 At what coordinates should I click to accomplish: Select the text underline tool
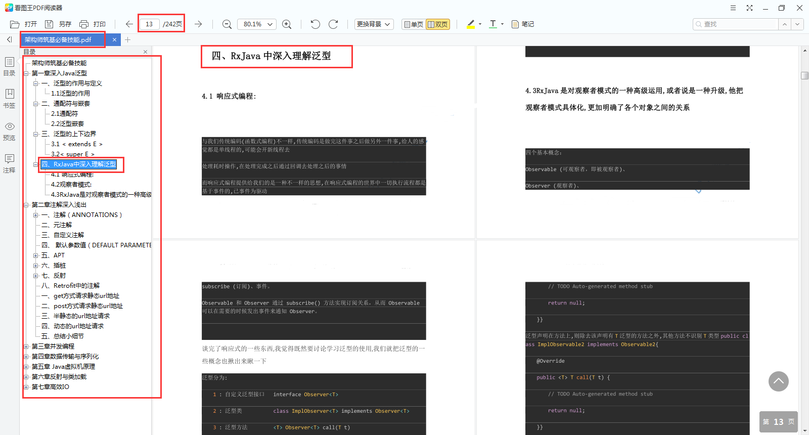click(x=493, y=24)
